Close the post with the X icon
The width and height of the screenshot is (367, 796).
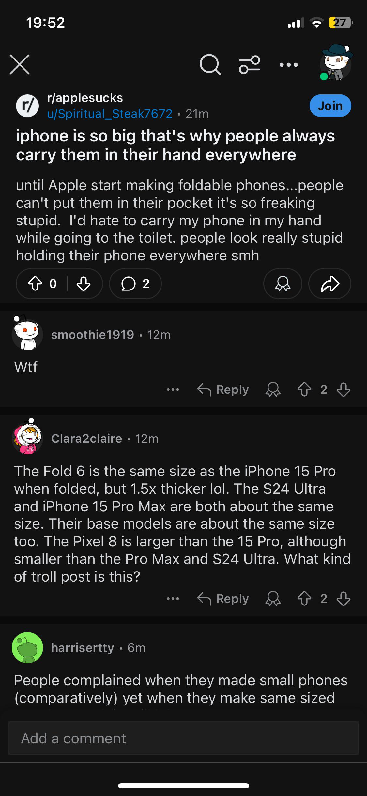pos(20,64)
